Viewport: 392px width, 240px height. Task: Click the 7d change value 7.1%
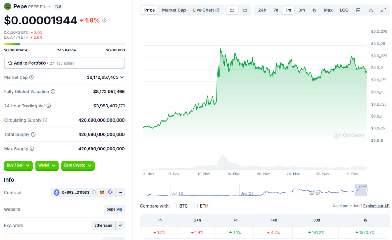coord(235,233)
